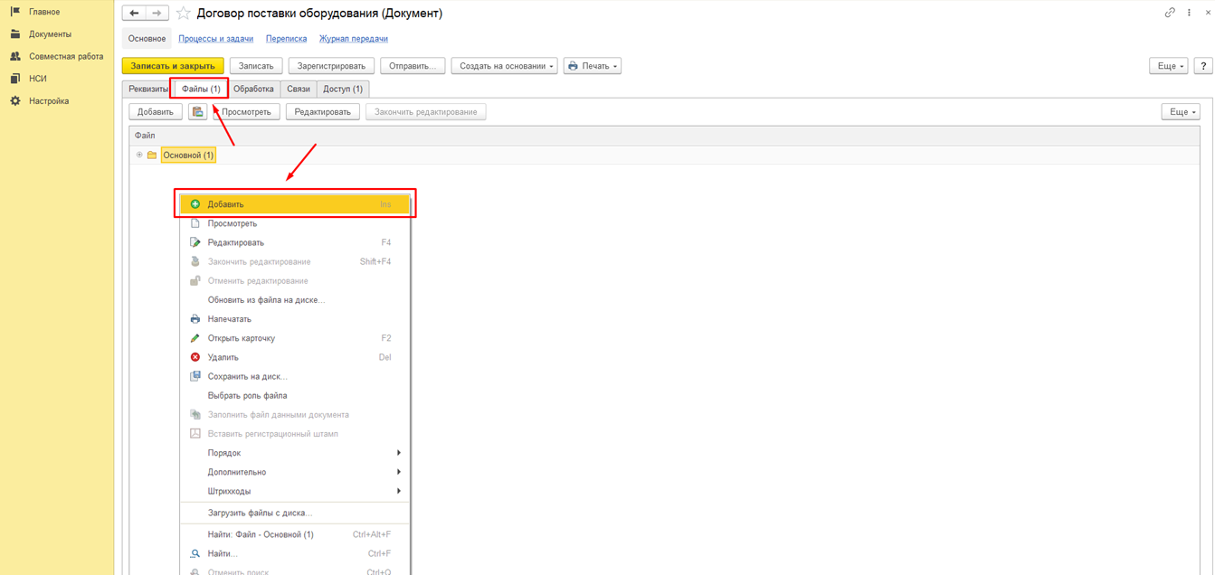Screen dimensions: 1215x575
Task: Click Записать button
Action: tap(256, 66)
